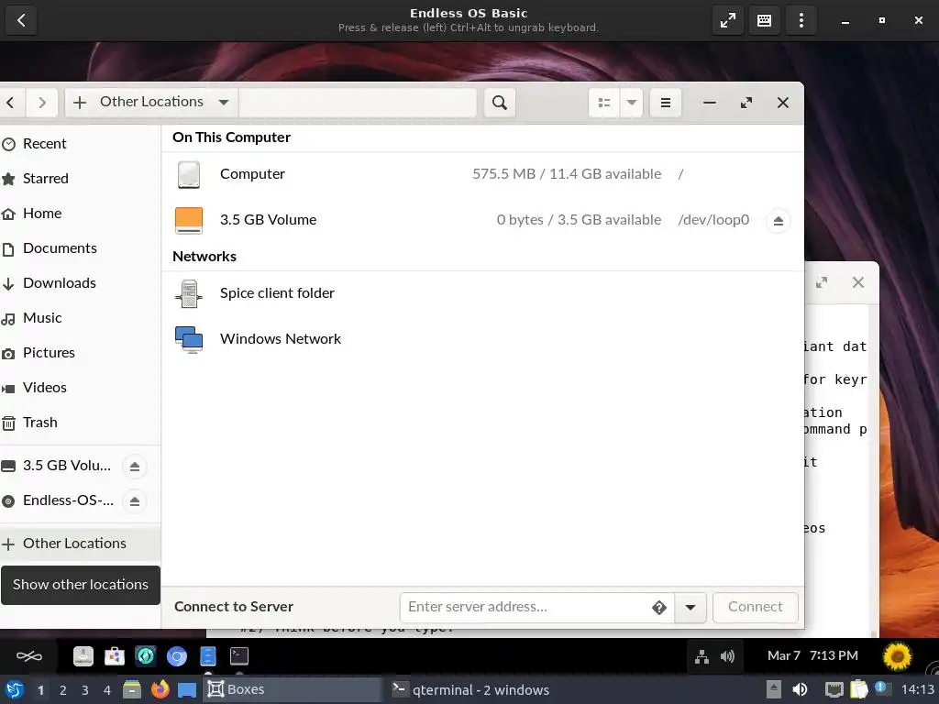The height and width of the screenshot is (704, 939).
Task: Open Starred in sidebar
Action: pos(81,179)
